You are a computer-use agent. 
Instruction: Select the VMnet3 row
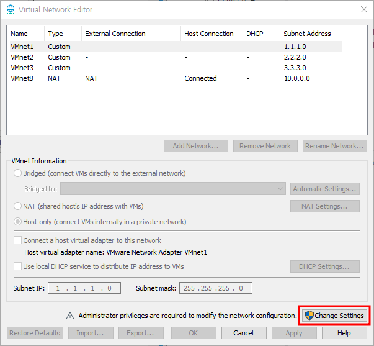pyautogui.click(x=176, y=68)
